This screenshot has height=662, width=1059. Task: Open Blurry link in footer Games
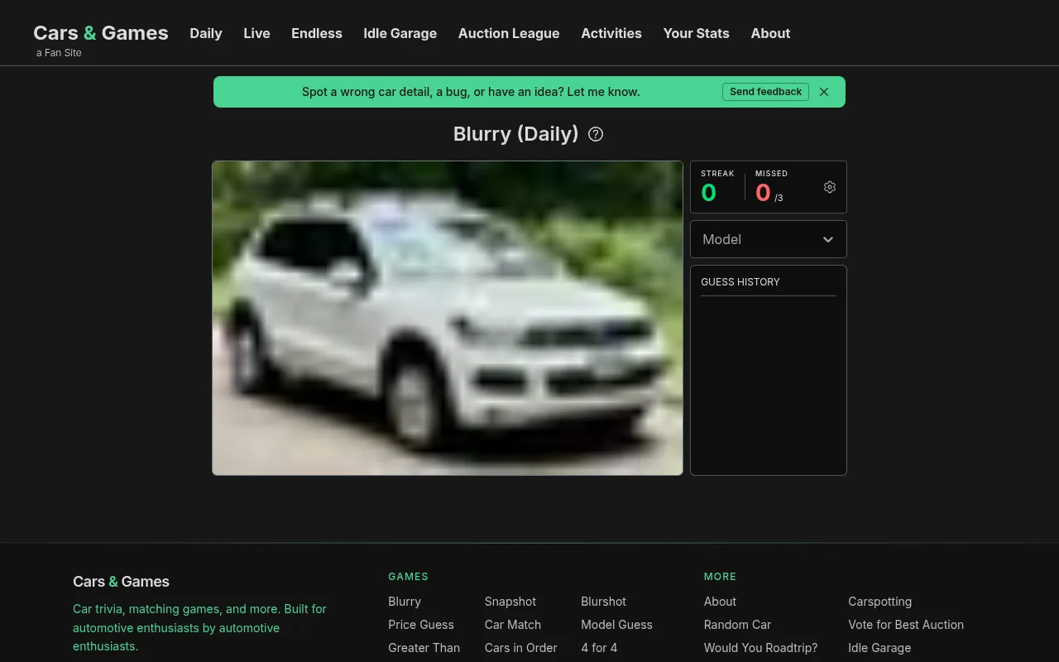405,602
